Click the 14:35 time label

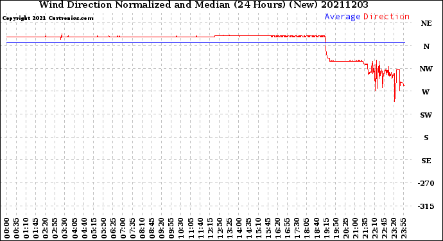tap(248, 228)
